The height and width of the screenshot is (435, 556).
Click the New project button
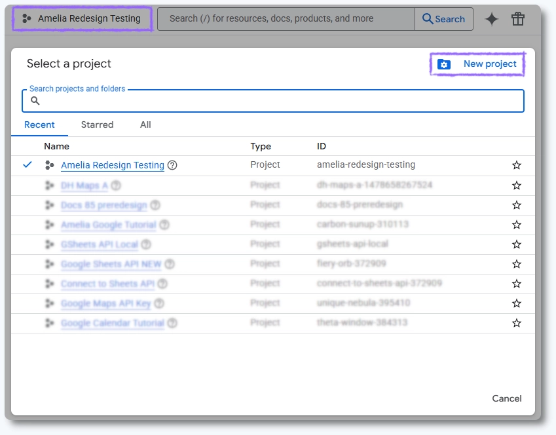point(478,64)
